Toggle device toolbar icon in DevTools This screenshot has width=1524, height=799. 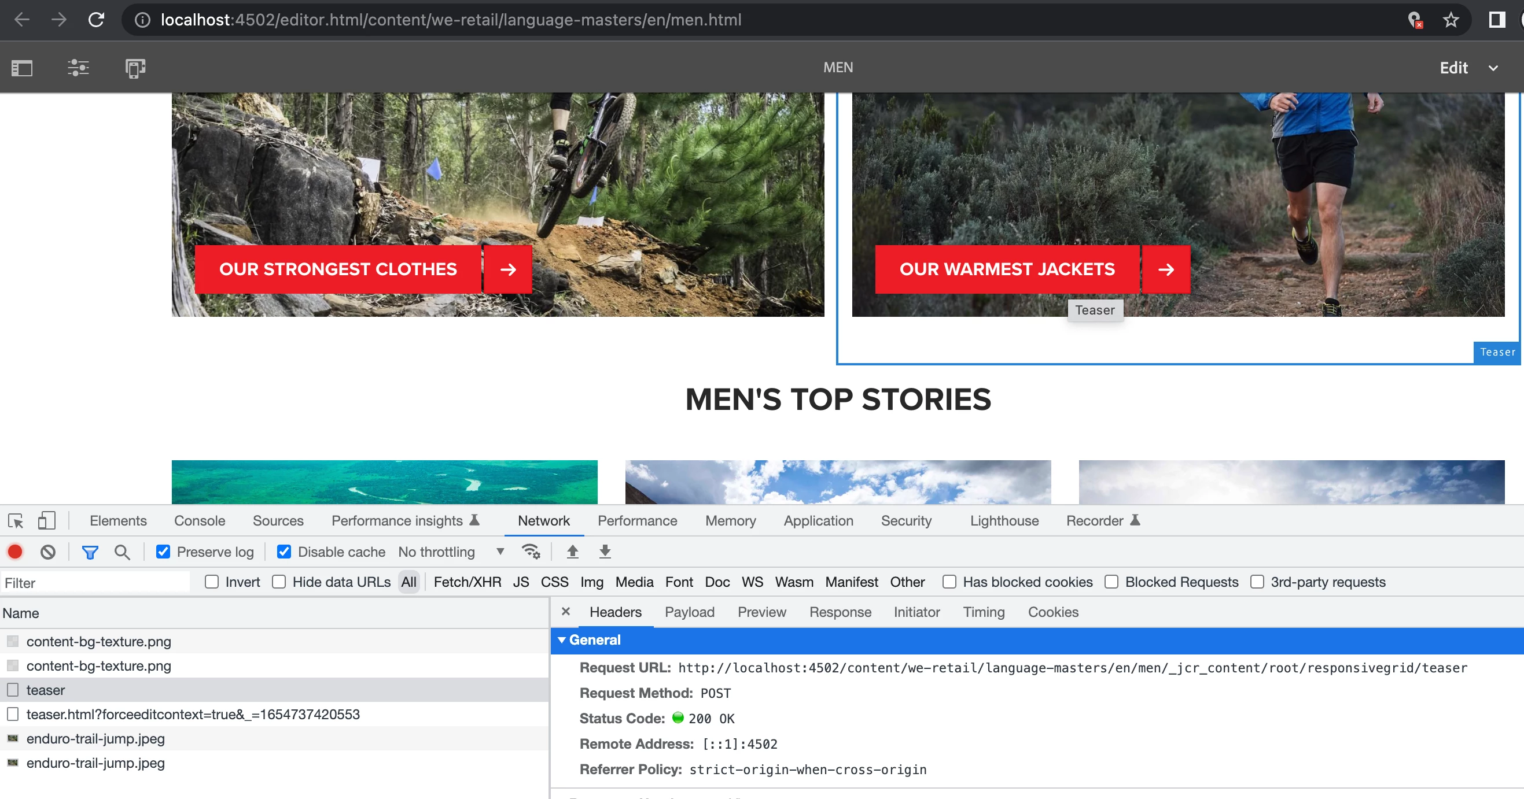point(46,521)
